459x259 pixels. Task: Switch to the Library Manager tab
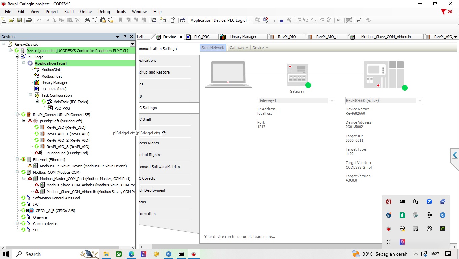point(243,37)
